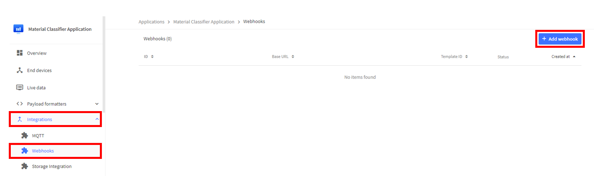
Task: Click the Material Classifier Application logo icon
Action: point(18,29)
